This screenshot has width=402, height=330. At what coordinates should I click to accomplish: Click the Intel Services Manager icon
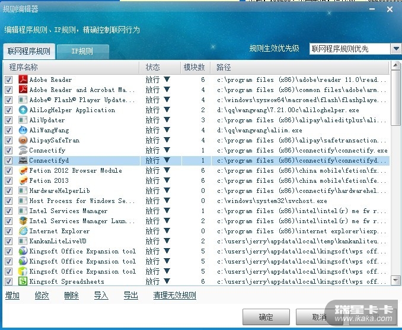coord(23,211)
